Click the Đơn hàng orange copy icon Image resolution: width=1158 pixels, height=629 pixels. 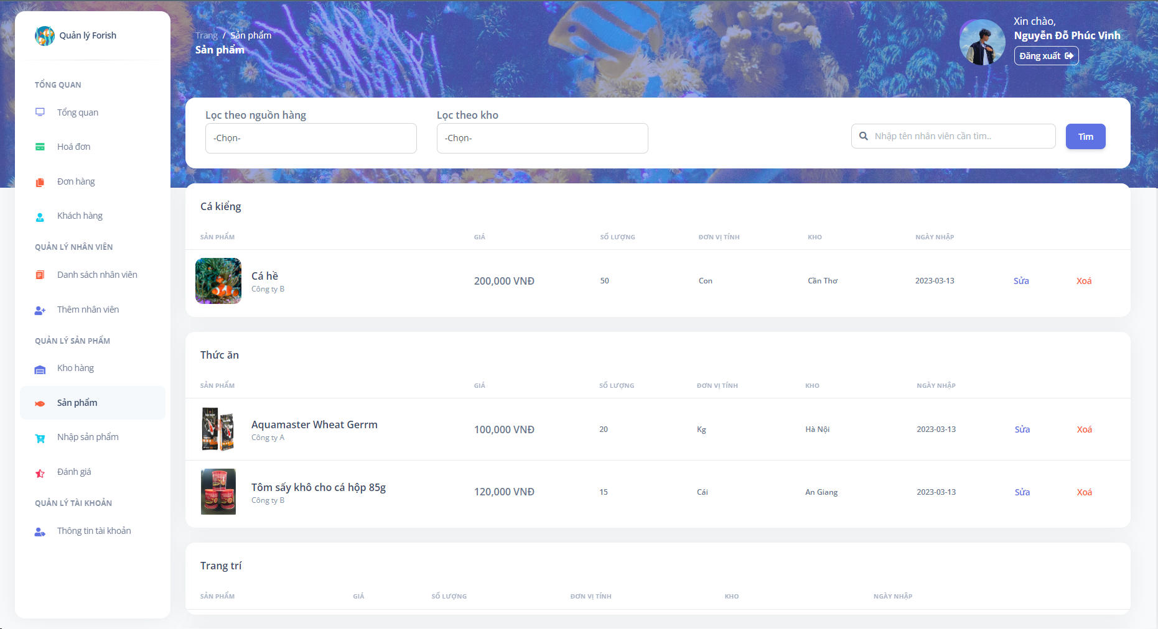pyautogui.click(x=40, y=182)
